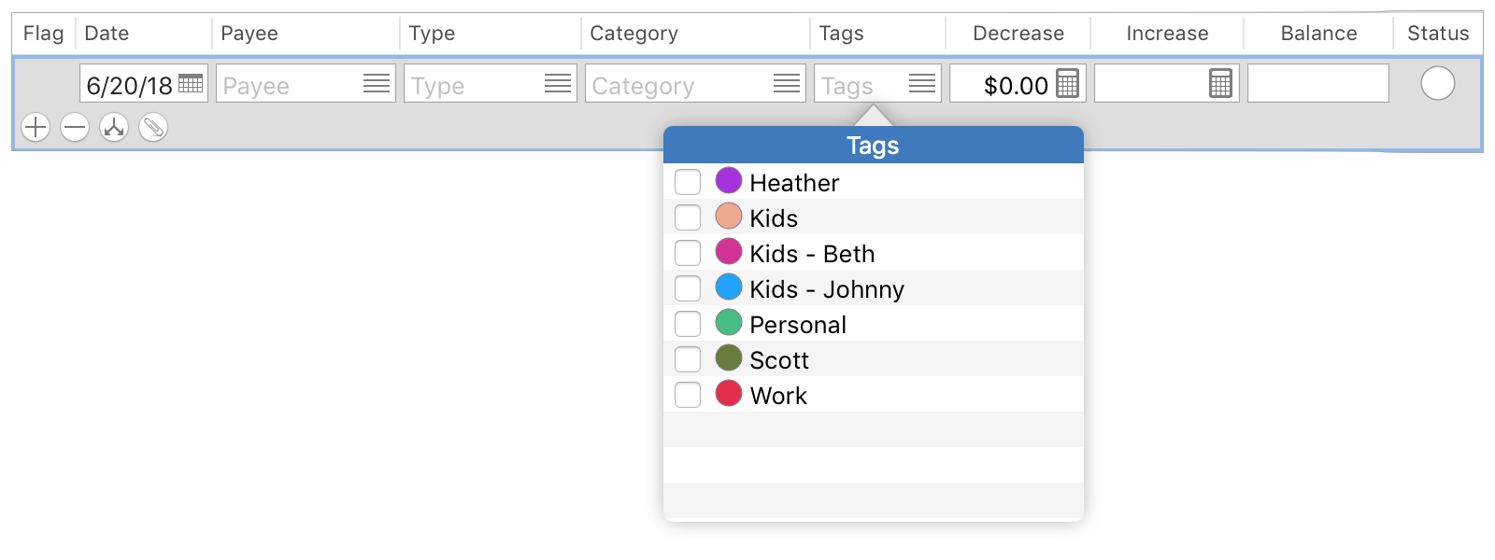This screenshot has width=1495, height=560.
Task: Open the Tags field dropdown list
Action: [x=921, y=83]
